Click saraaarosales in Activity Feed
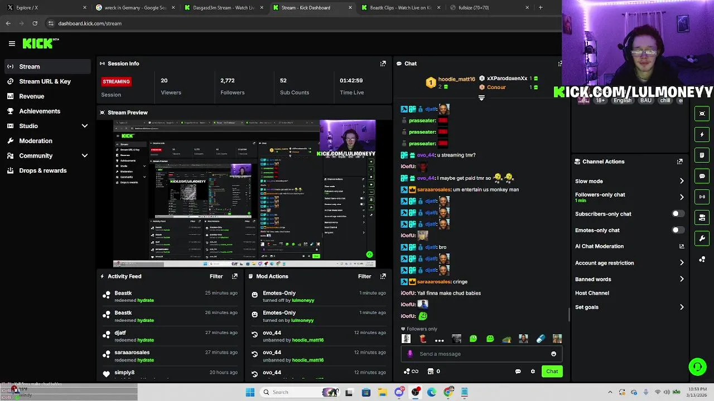This screenshot has width=714, height=401. pos(132,353)
